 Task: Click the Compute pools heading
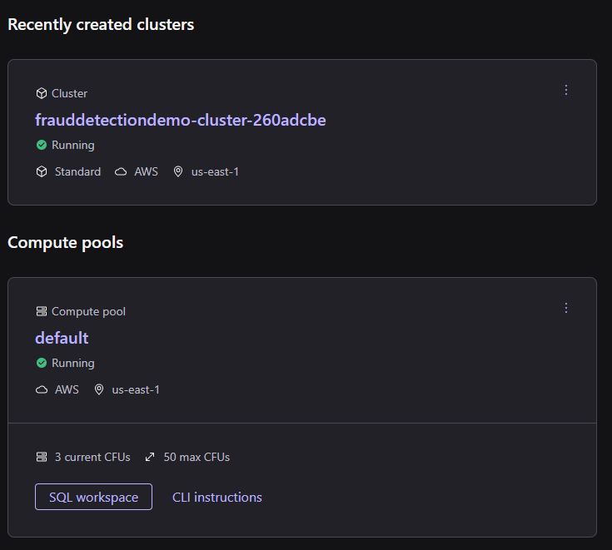[65, 243]
